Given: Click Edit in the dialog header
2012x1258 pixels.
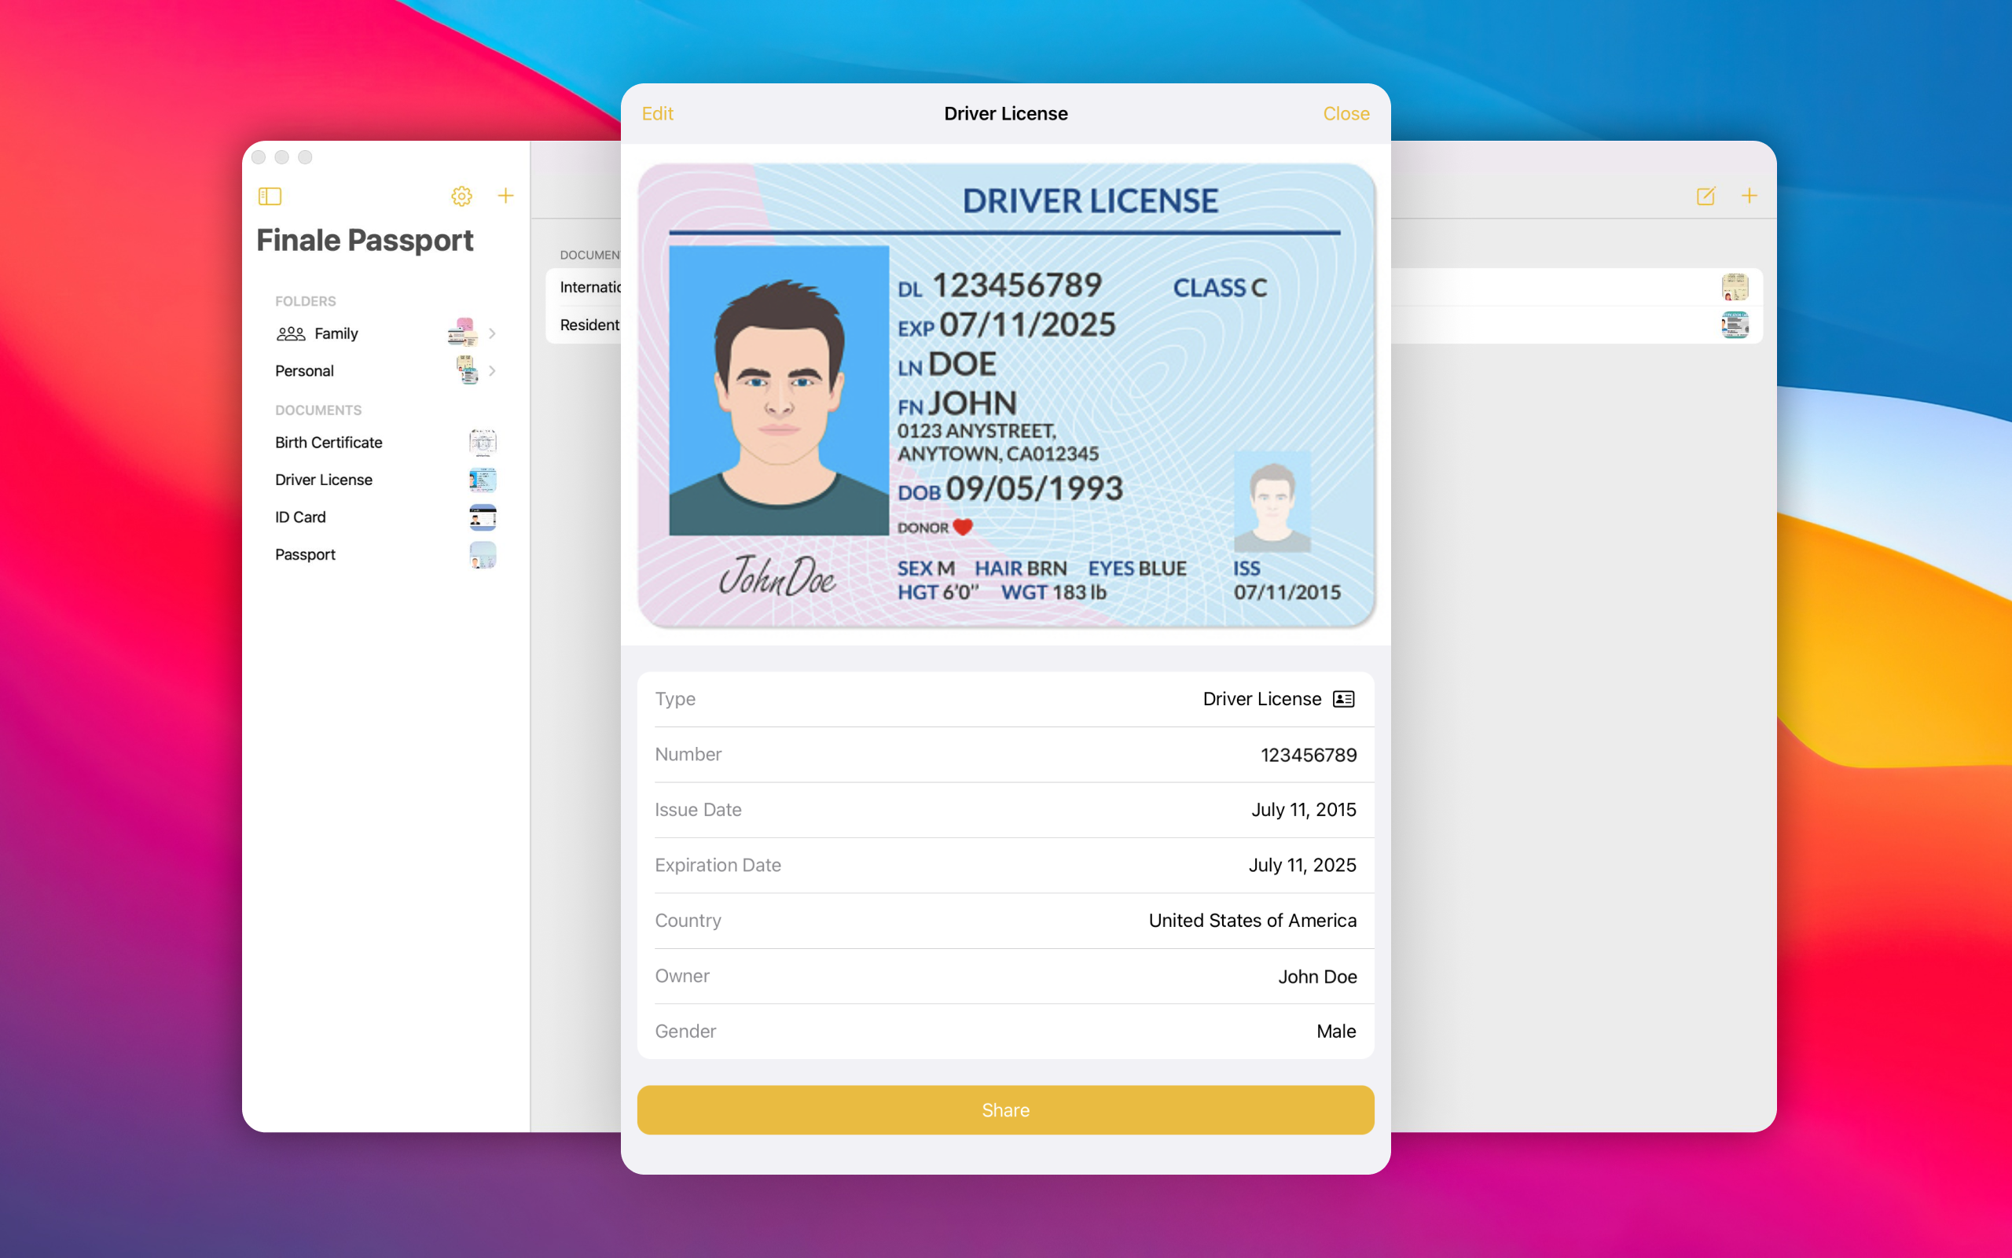Looking at the screenshot, I should [657, 114].
